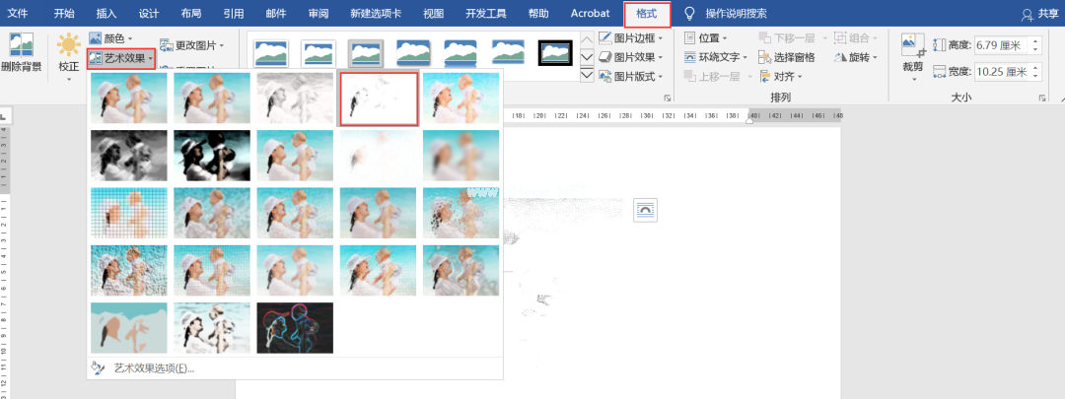Open the 更改图片 change picture dropdown
The image size is (1065, 399).
(x=191, y=45)
